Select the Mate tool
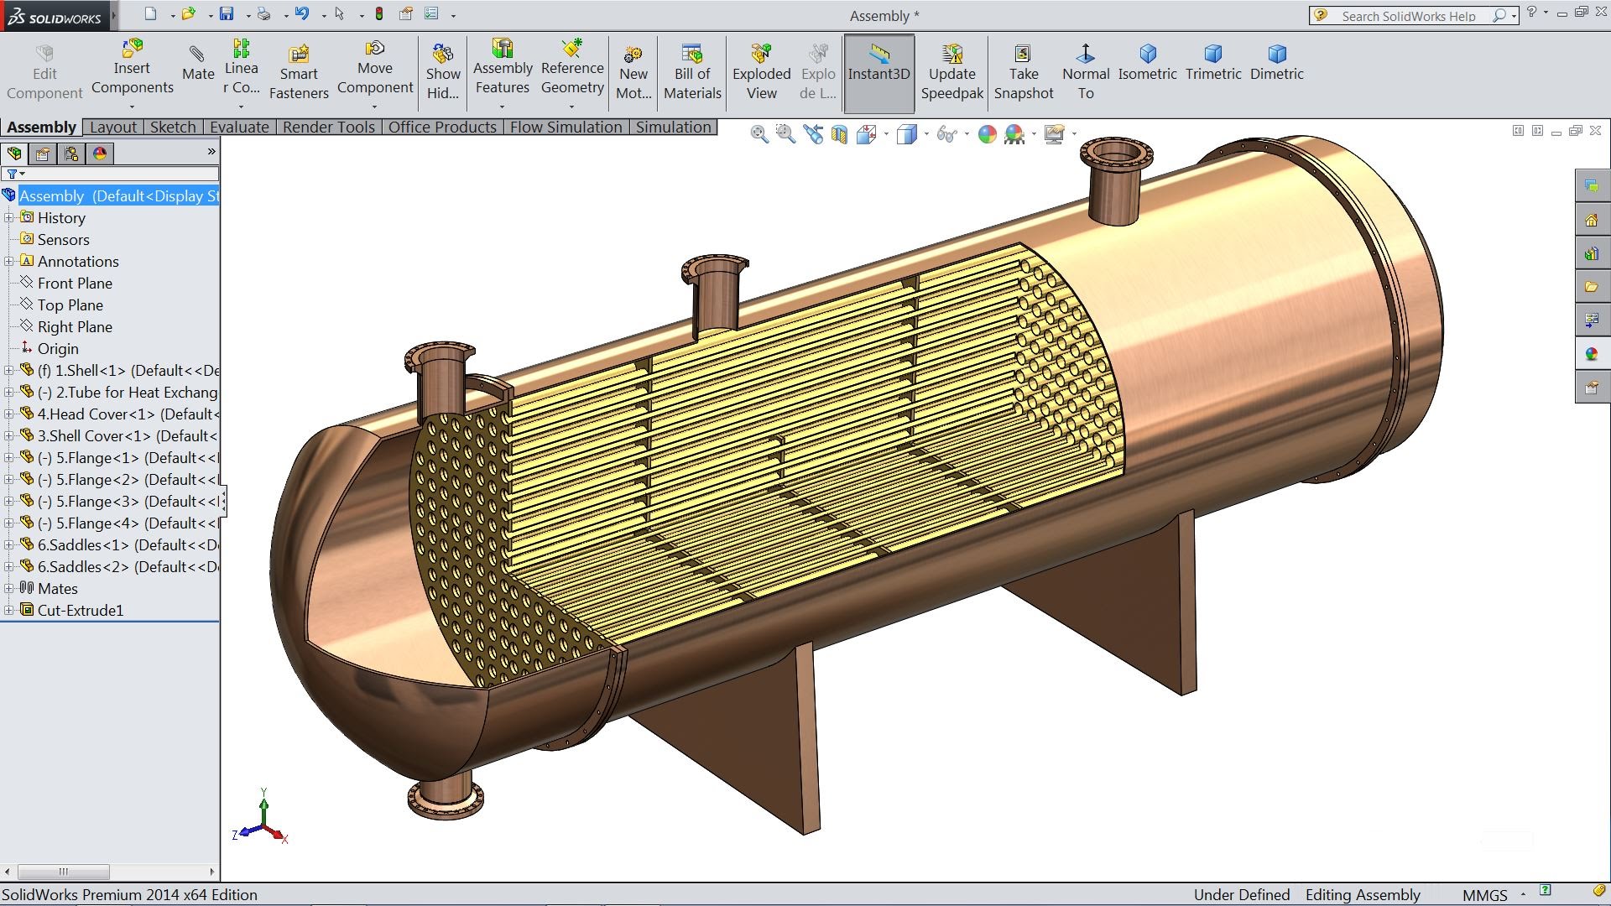Viewport: 1611px width, 906px height. [x=198, y=64]
